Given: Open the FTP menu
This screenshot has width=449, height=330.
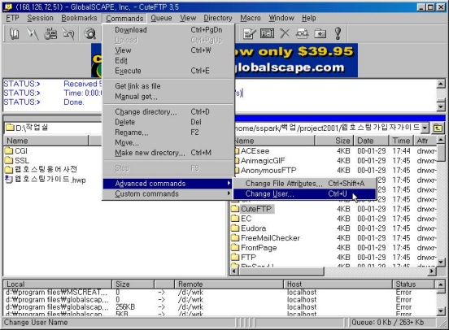Looking at the screenshot, I should 12,18.
